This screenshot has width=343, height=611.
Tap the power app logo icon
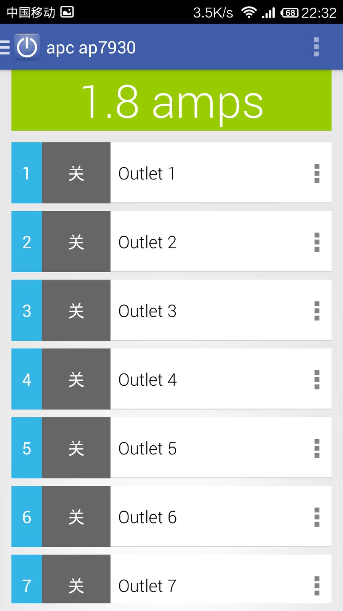tap(27, 47)
